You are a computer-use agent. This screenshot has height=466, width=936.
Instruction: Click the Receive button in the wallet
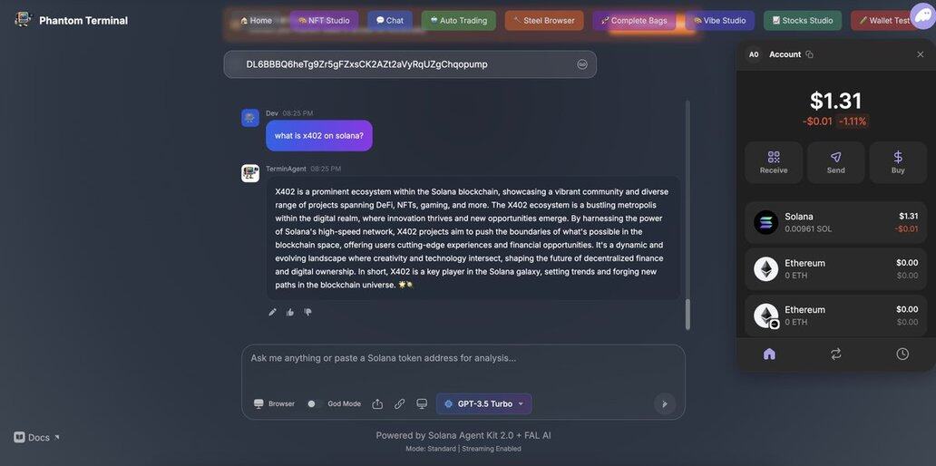coord(774,162)
